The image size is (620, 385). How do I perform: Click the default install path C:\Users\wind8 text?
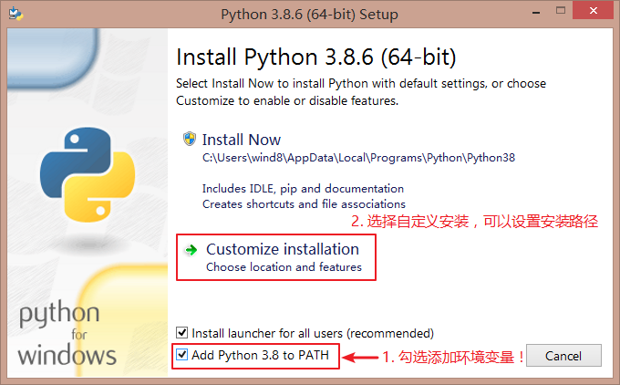tap(358, 158)
